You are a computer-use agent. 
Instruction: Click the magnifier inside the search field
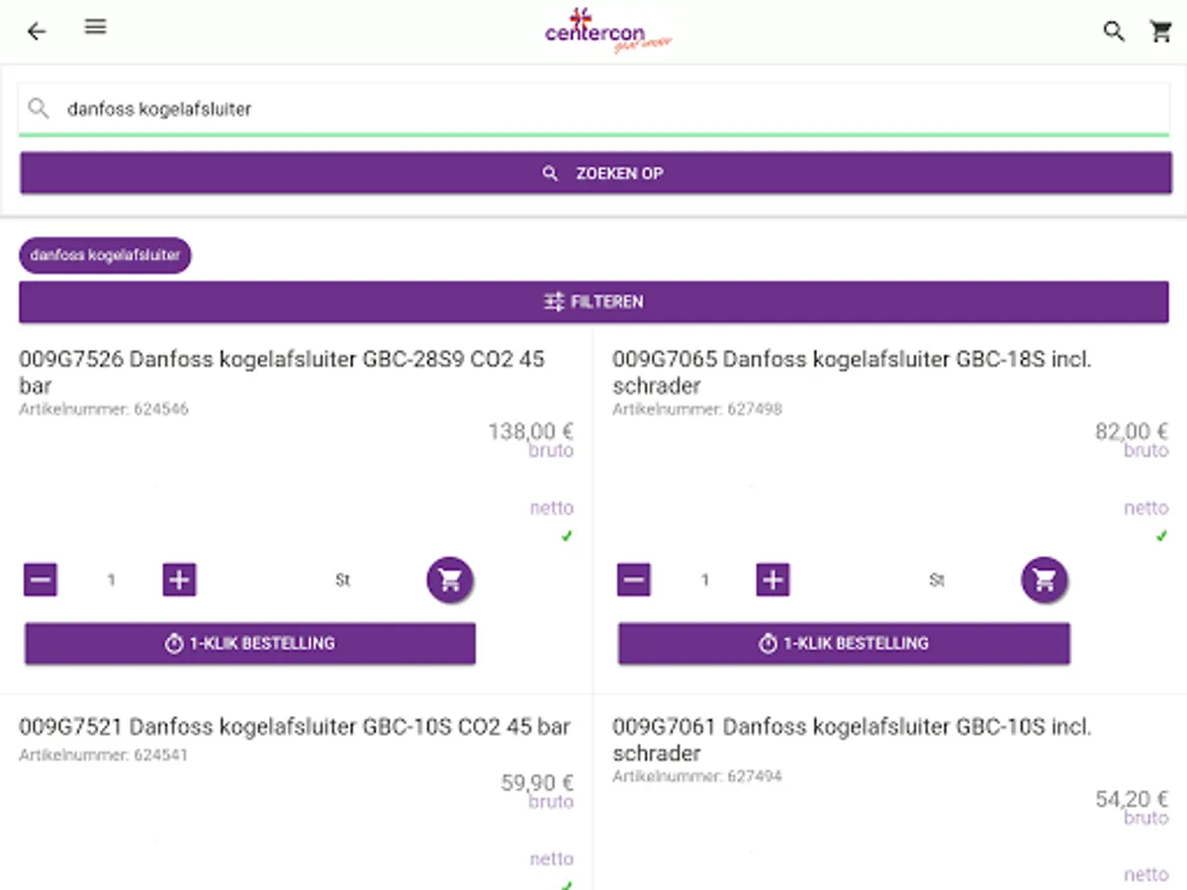click(39, 108)
